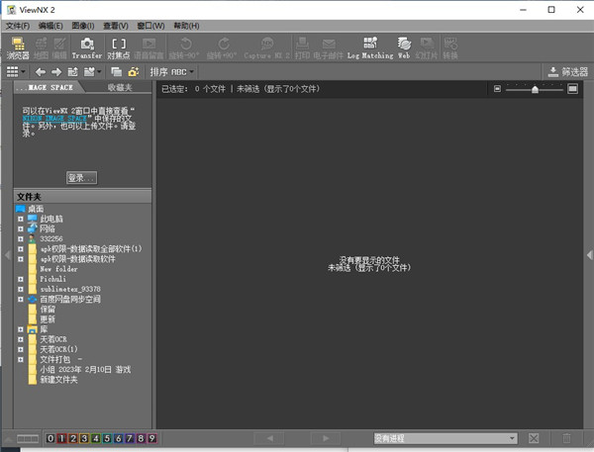The width and height of the screenshot is (594, 452).
Task: Select label 1 red color swatch
Action: 61,438
